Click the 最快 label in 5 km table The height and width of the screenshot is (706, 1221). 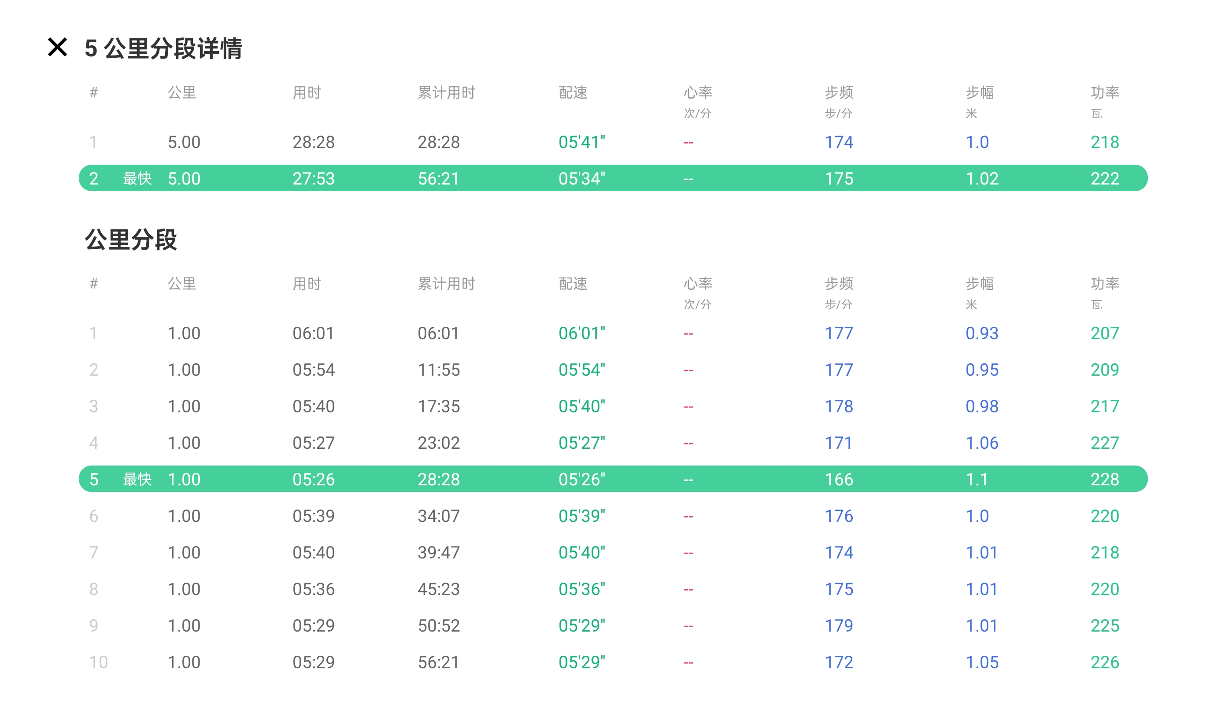click(137, 178)
